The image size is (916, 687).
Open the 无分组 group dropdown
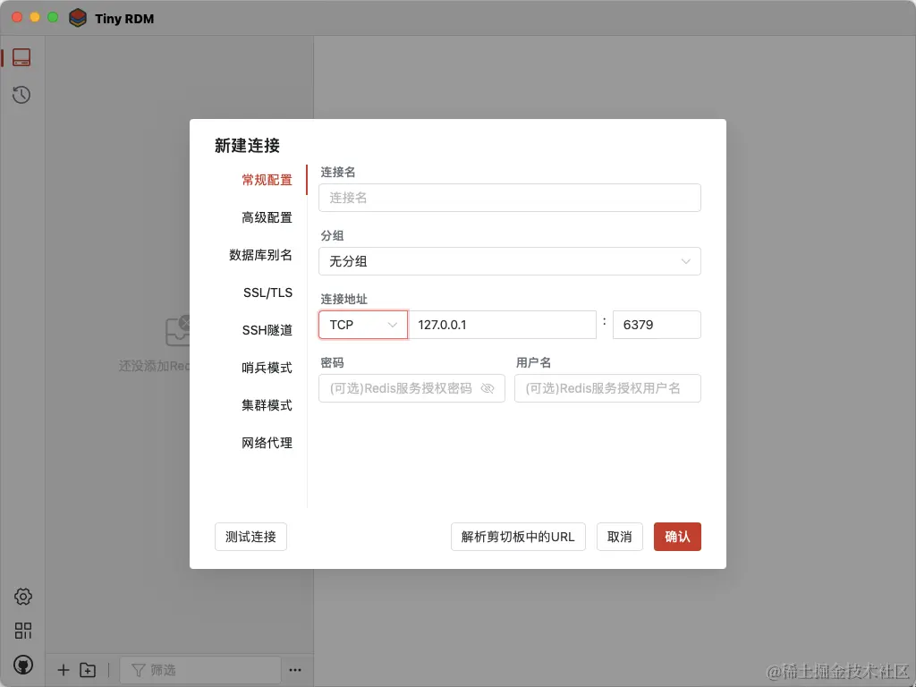509,261
